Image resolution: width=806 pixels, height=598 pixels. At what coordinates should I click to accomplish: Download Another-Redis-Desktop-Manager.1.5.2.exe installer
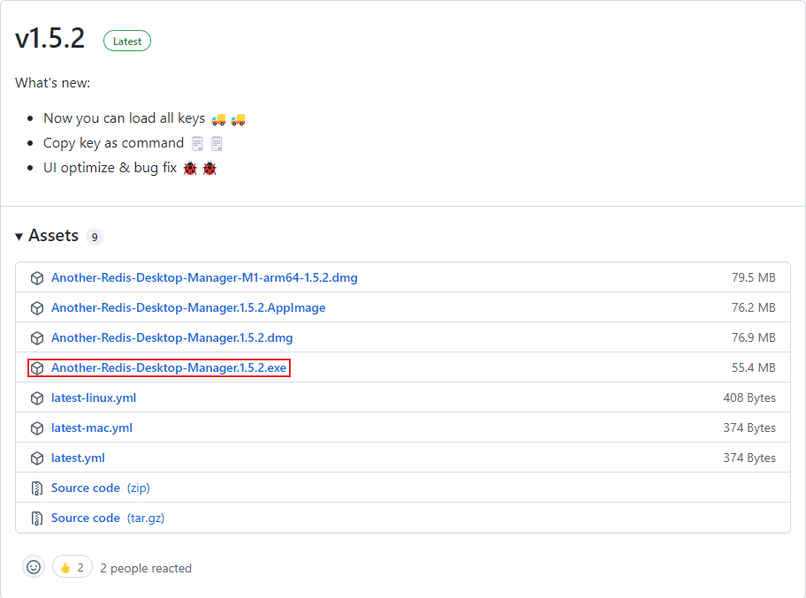[x=169, y=367]
